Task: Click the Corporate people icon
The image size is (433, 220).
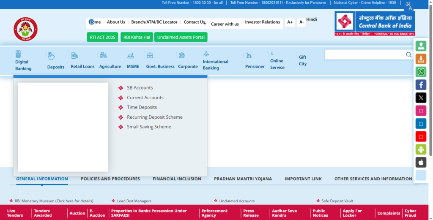Action: 182,55
